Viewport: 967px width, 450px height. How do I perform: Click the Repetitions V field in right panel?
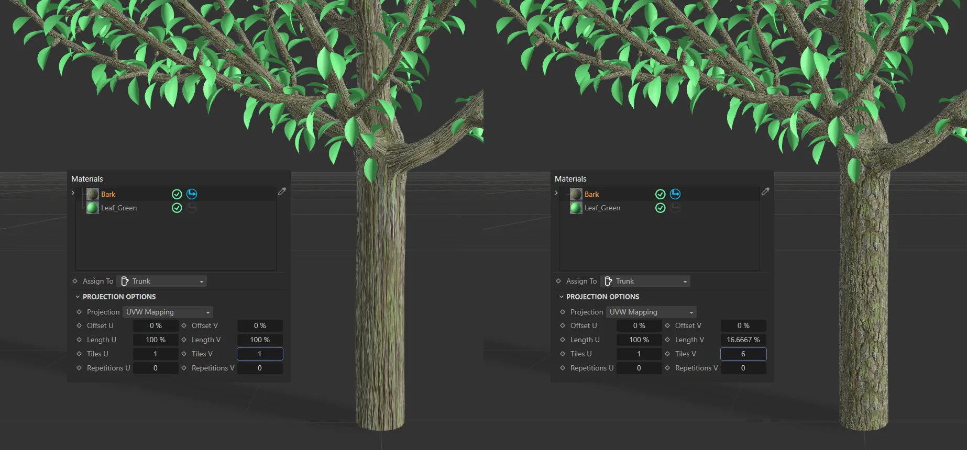[x=743, y=368]
